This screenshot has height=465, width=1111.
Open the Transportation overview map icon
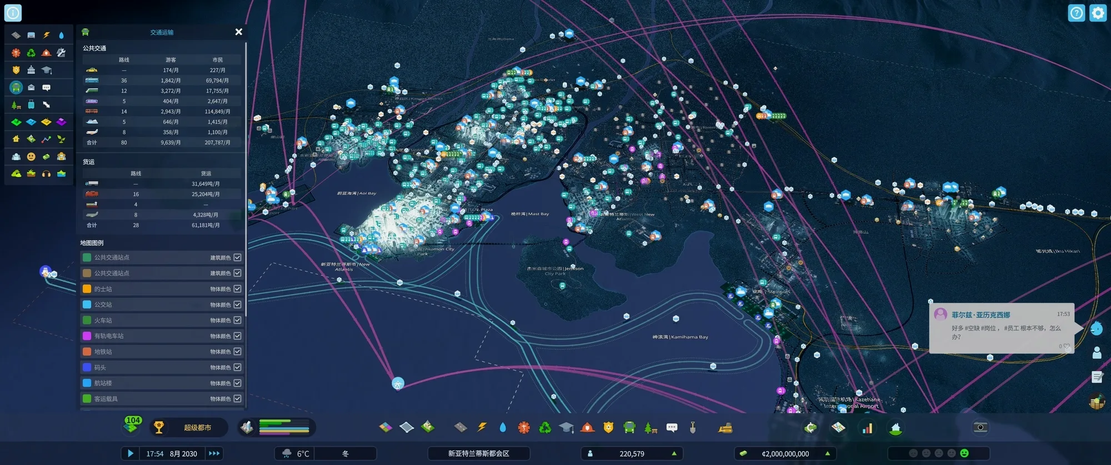[x=838, y=427]
